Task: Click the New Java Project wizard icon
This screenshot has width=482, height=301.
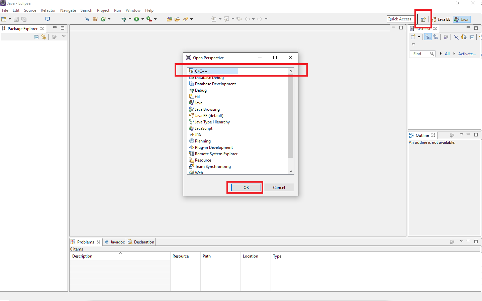Action: (95, 19)
